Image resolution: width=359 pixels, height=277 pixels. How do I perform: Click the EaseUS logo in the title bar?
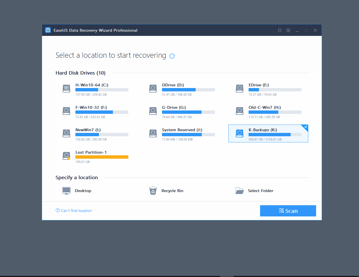click(48, 30)
